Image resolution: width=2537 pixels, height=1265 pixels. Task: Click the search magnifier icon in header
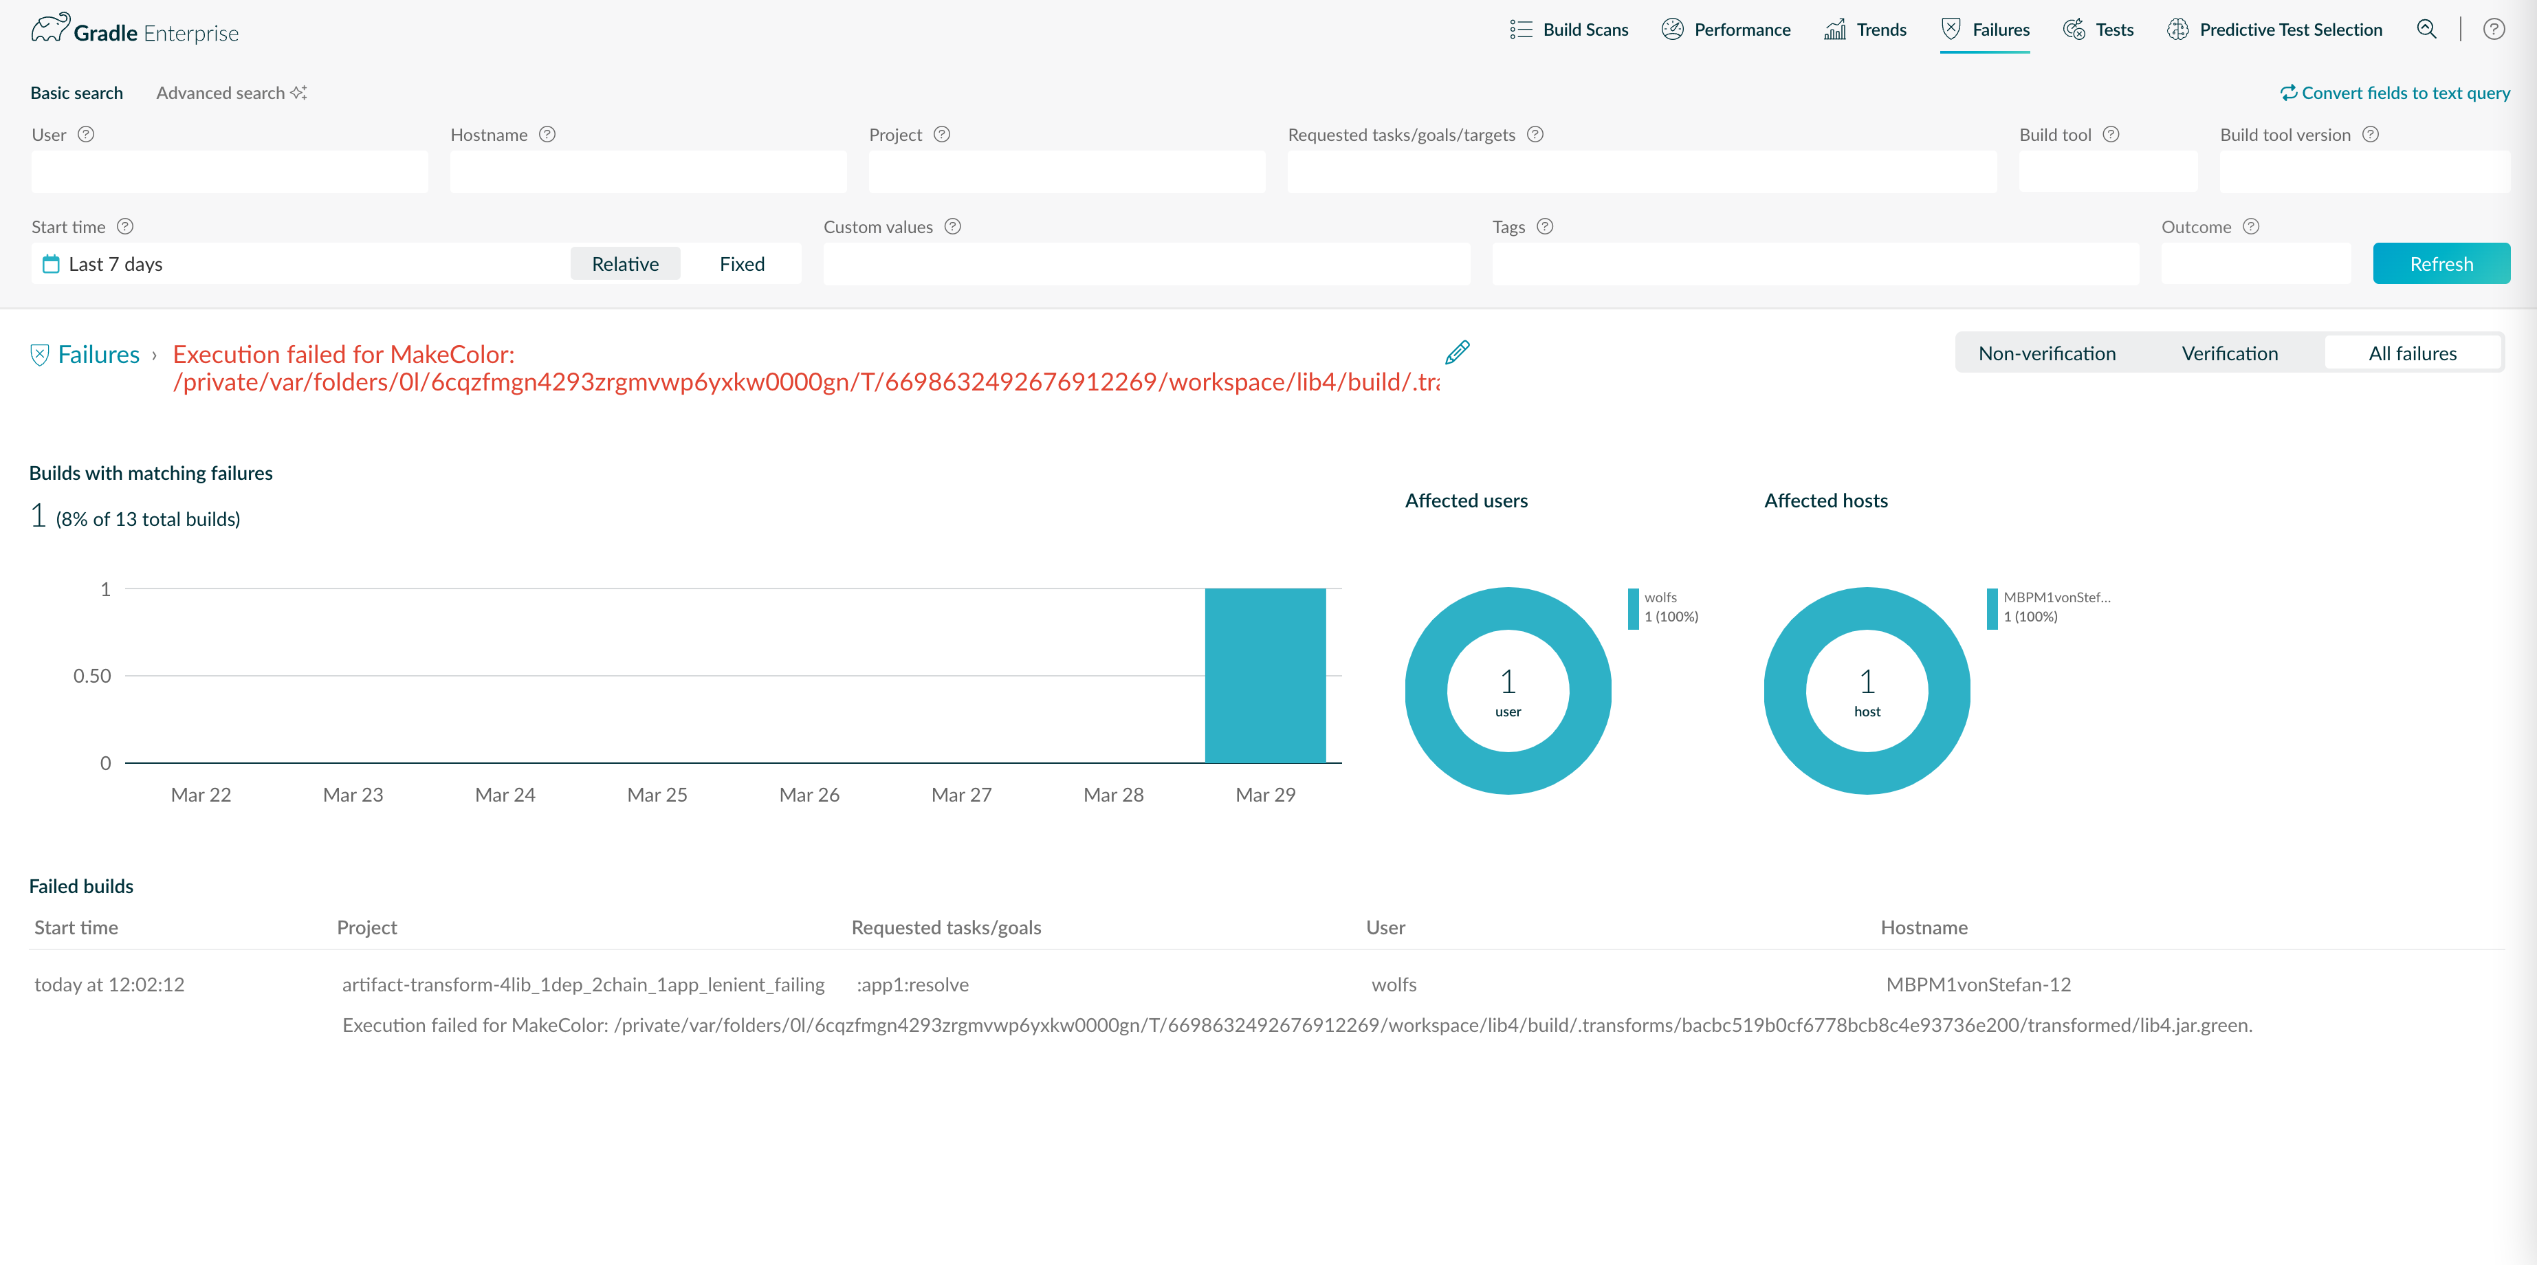2426,30
